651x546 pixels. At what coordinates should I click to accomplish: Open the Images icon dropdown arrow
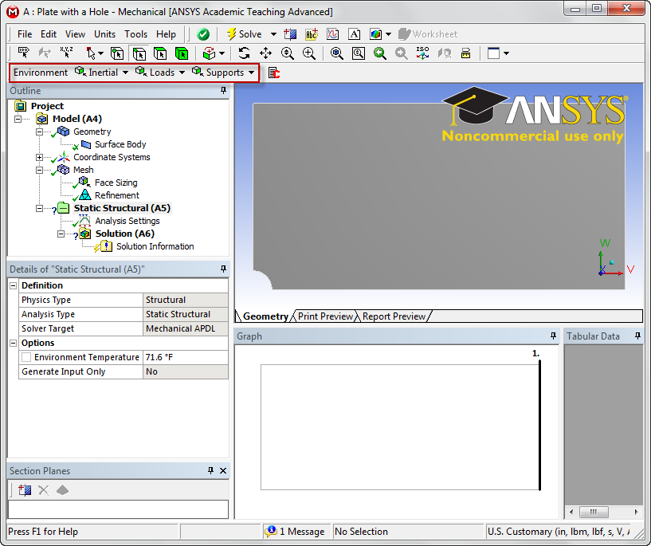point(389,34)
